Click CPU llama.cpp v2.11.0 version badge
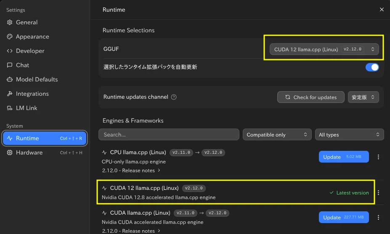 click(181, 152)
